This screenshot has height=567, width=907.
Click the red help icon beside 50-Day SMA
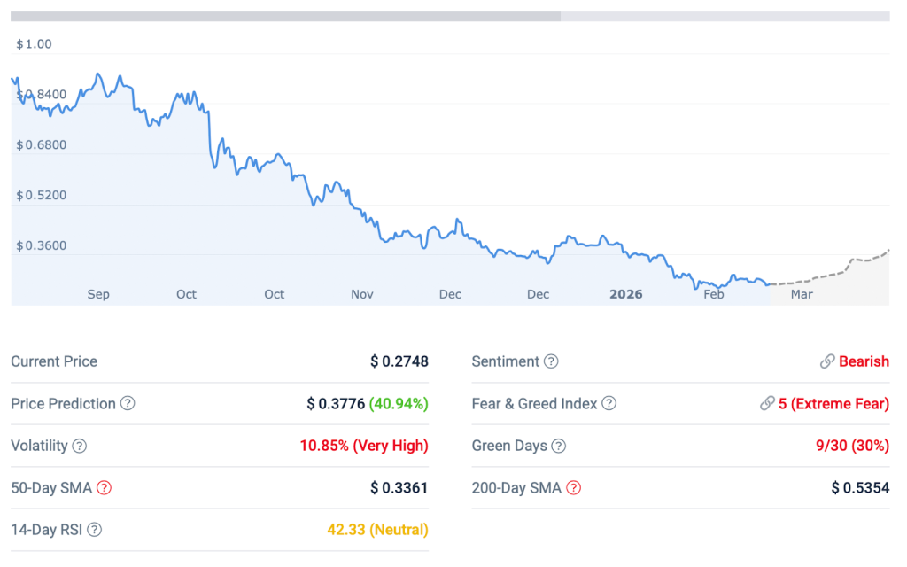coord(105,488)
